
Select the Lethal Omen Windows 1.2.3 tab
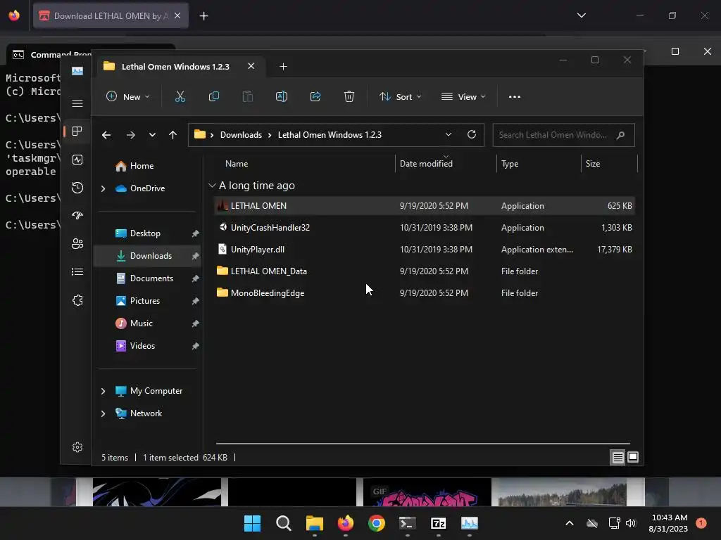click(180, 67)
